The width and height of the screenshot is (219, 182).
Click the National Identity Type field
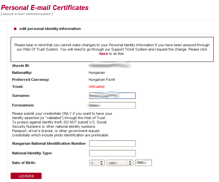[x=112, y=153]
